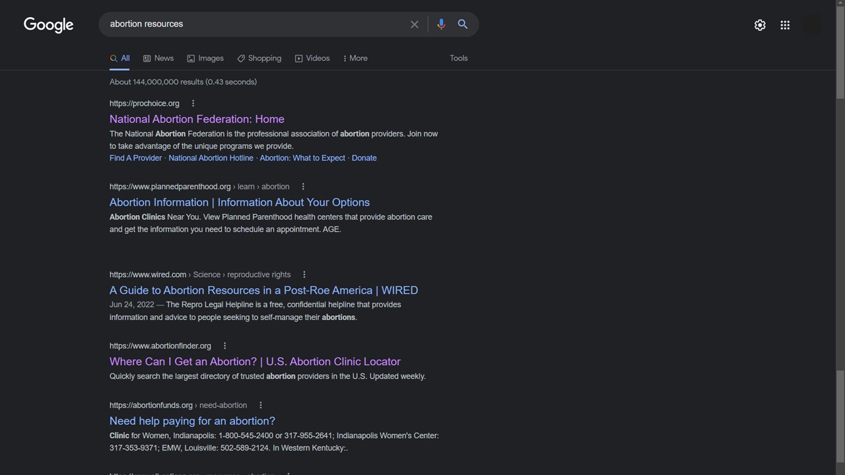This screenshot has height=475, width=845.
Task: Open the National Abortion Federation: Home result
Action: pos(197,119)
